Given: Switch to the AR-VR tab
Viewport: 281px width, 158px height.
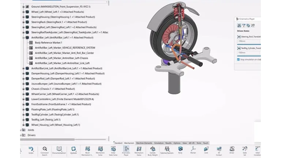Looking at the screenshot, I should (x=192, y=143).
